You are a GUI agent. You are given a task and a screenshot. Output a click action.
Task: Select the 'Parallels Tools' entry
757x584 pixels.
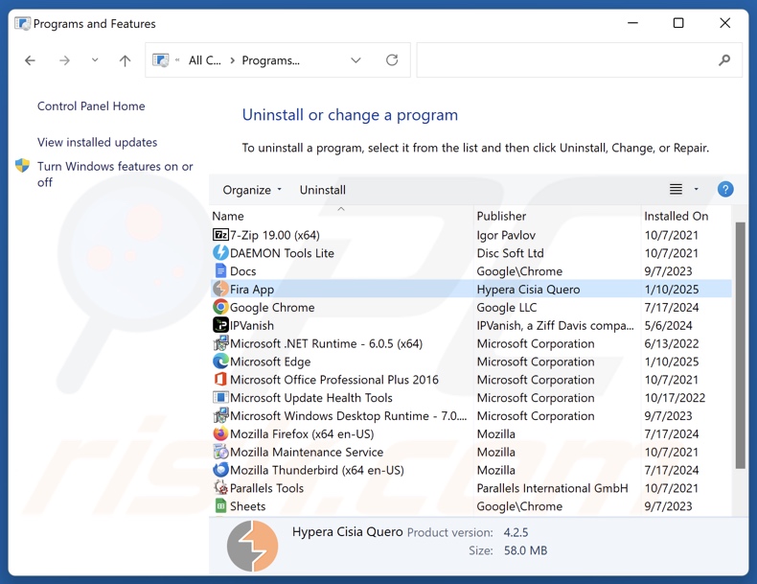[266, 488]
